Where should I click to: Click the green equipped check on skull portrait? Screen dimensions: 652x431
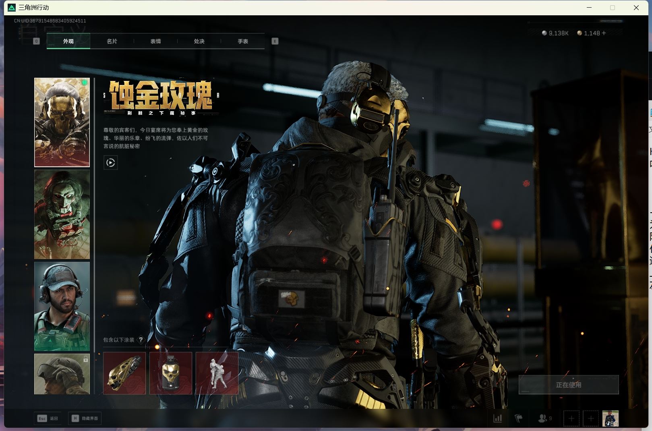click(85, 82)
